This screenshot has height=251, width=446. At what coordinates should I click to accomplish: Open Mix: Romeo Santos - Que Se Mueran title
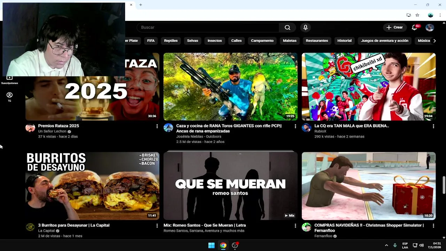point(205,226)
